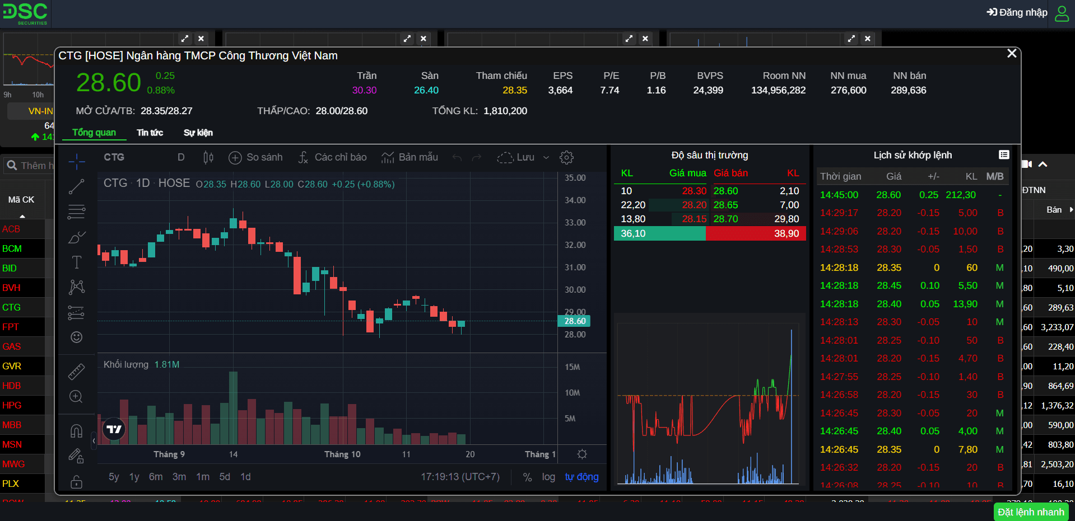Set the chart range to 1y
This screenshot has height=521, width=1075.
tap(134, 477)
